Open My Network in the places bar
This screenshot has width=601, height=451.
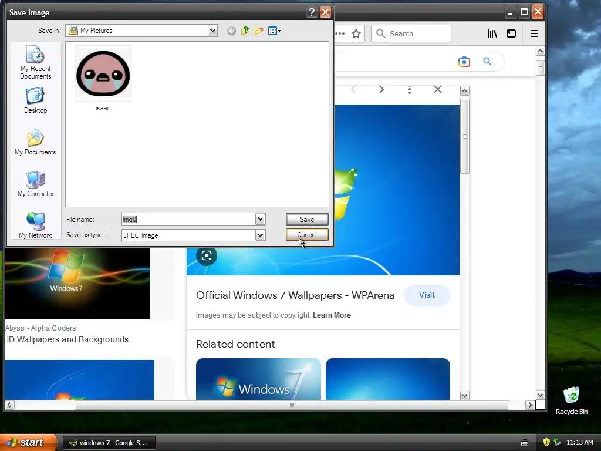coord(35,225)
